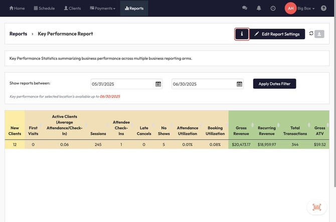
Task: Open the help question mark icon
Action: [323, 9]
